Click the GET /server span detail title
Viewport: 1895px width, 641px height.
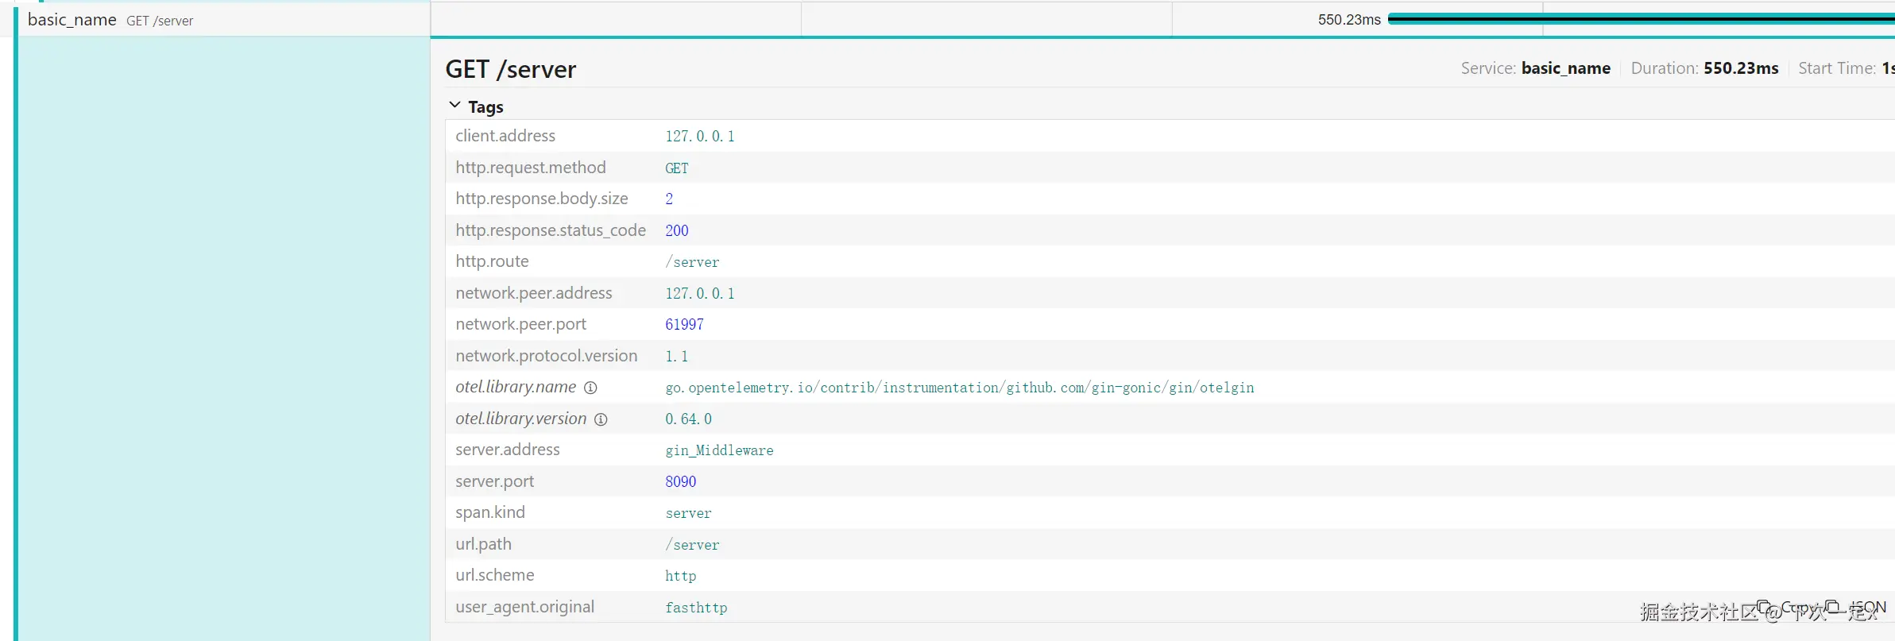(511, 69)
